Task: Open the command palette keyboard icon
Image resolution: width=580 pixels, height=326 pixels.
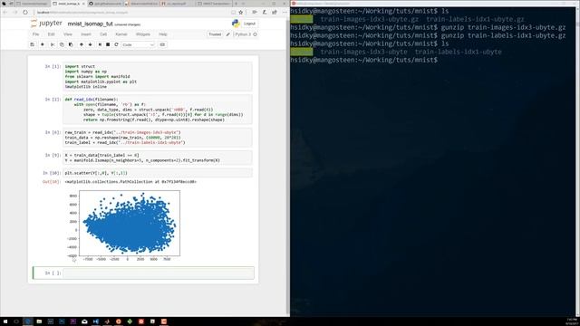Action: [162, 44]
